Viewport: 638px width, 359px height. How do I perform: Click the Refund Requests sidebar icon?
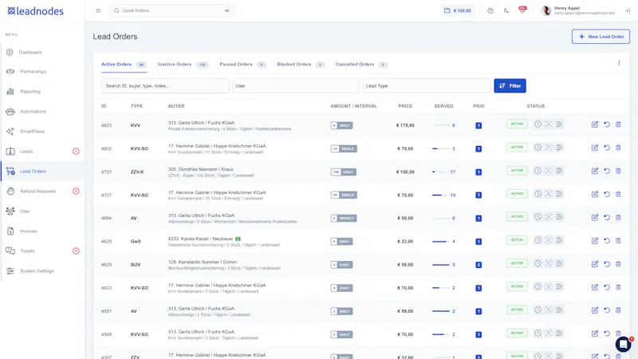(10, 191)
